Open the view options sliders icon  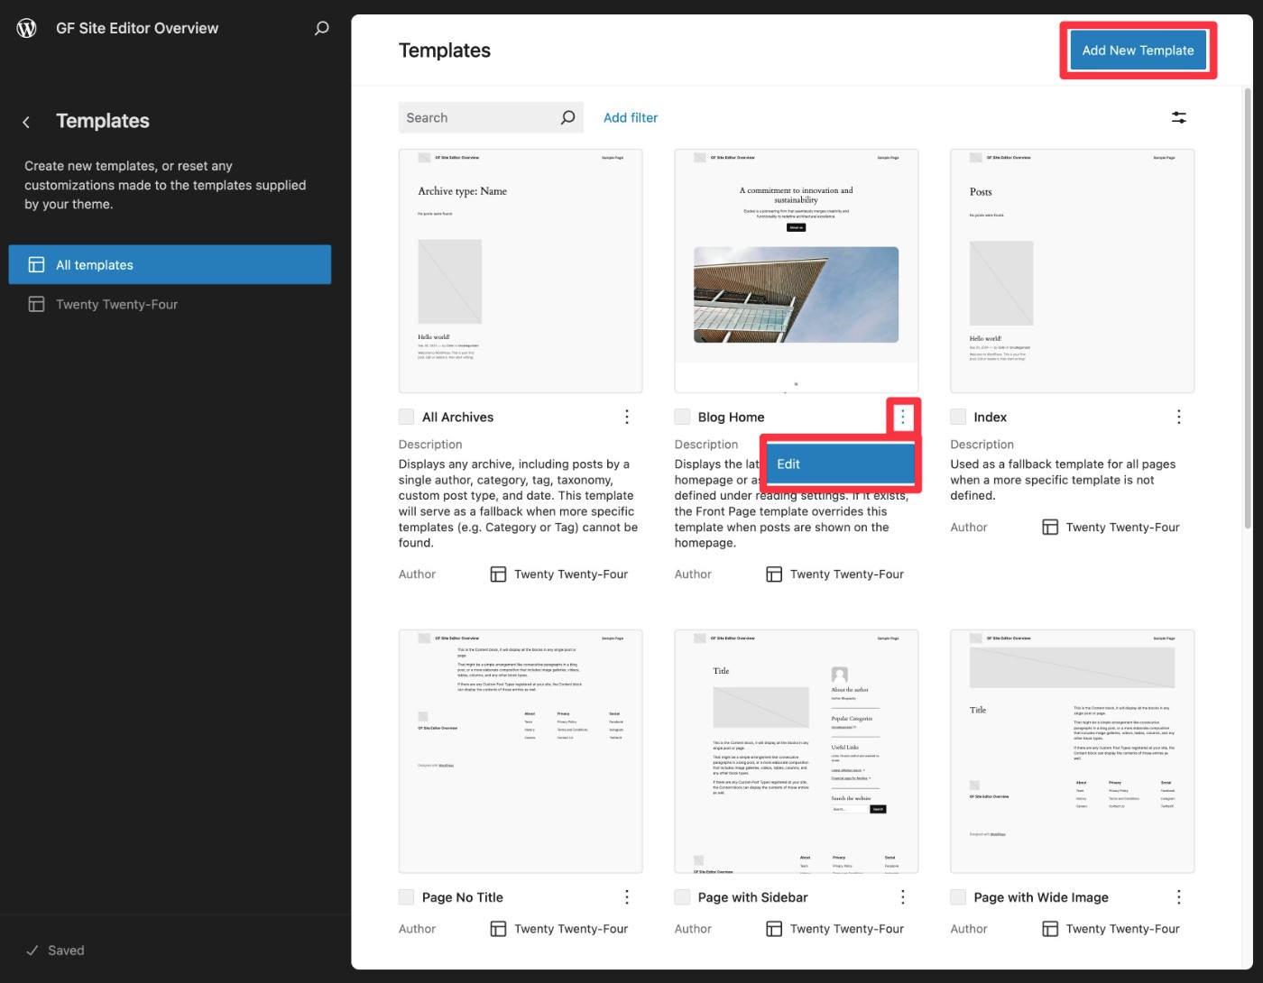[1179, 117]
